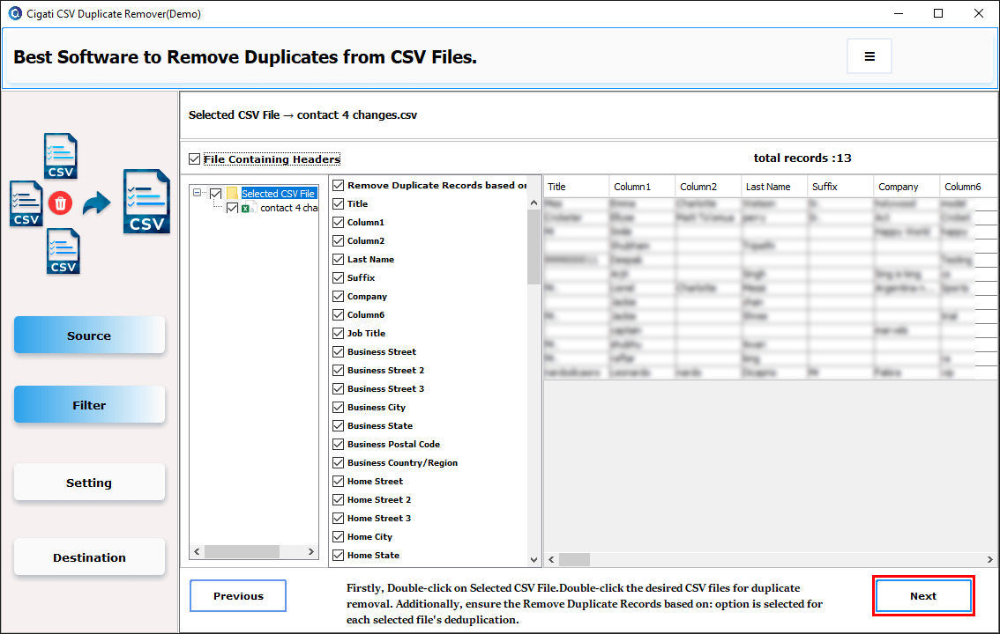Uncheck the Last Name checkbox

pos(339,259)
